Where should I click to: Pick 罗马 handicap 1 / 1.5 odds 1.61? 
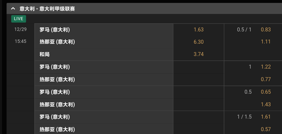click(x=266, y=117)
